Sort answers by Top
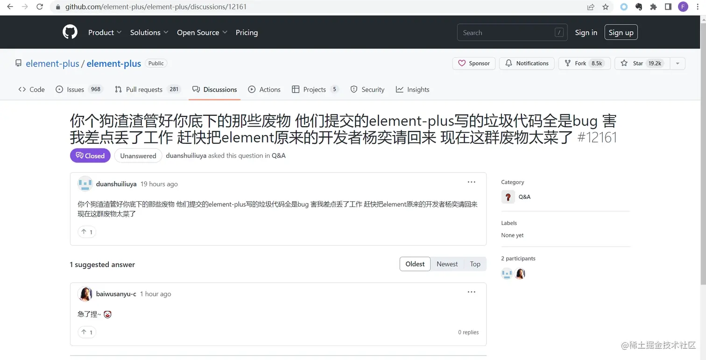 tap(475, 264)
